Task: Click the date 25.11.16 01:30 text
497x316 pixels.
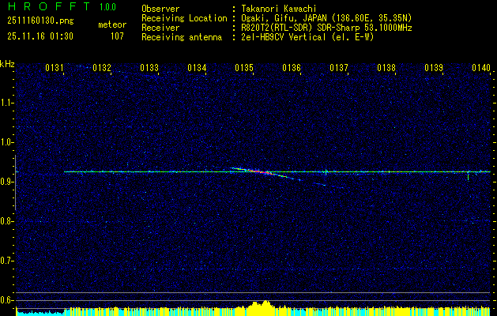Action: [x=40, y=36]
